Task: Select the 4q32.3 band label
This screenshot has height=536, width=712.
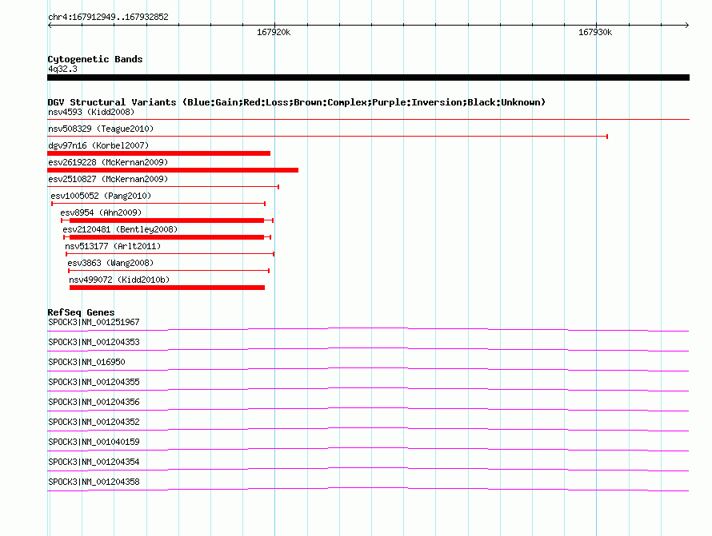Action: point(62,69)
